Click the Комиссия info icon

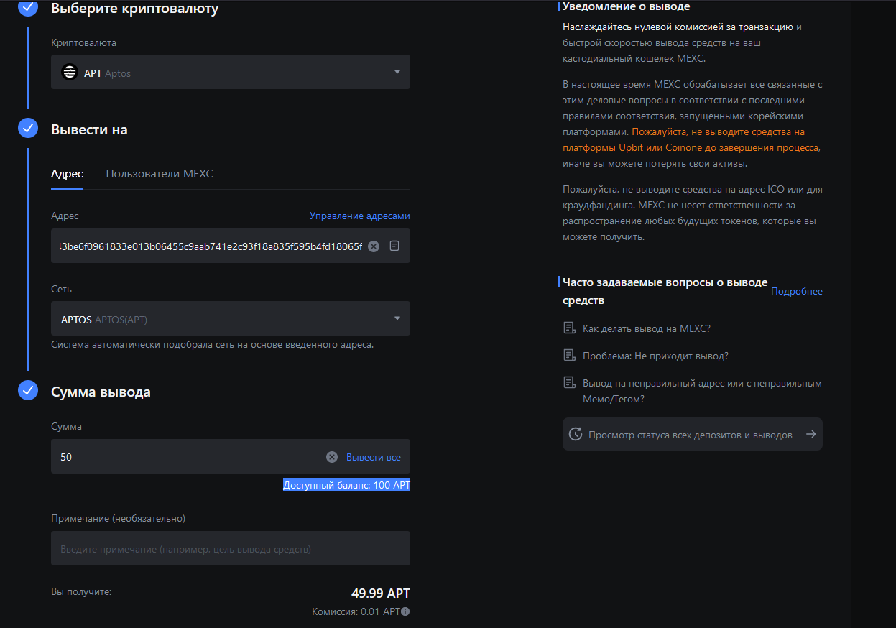405,611
